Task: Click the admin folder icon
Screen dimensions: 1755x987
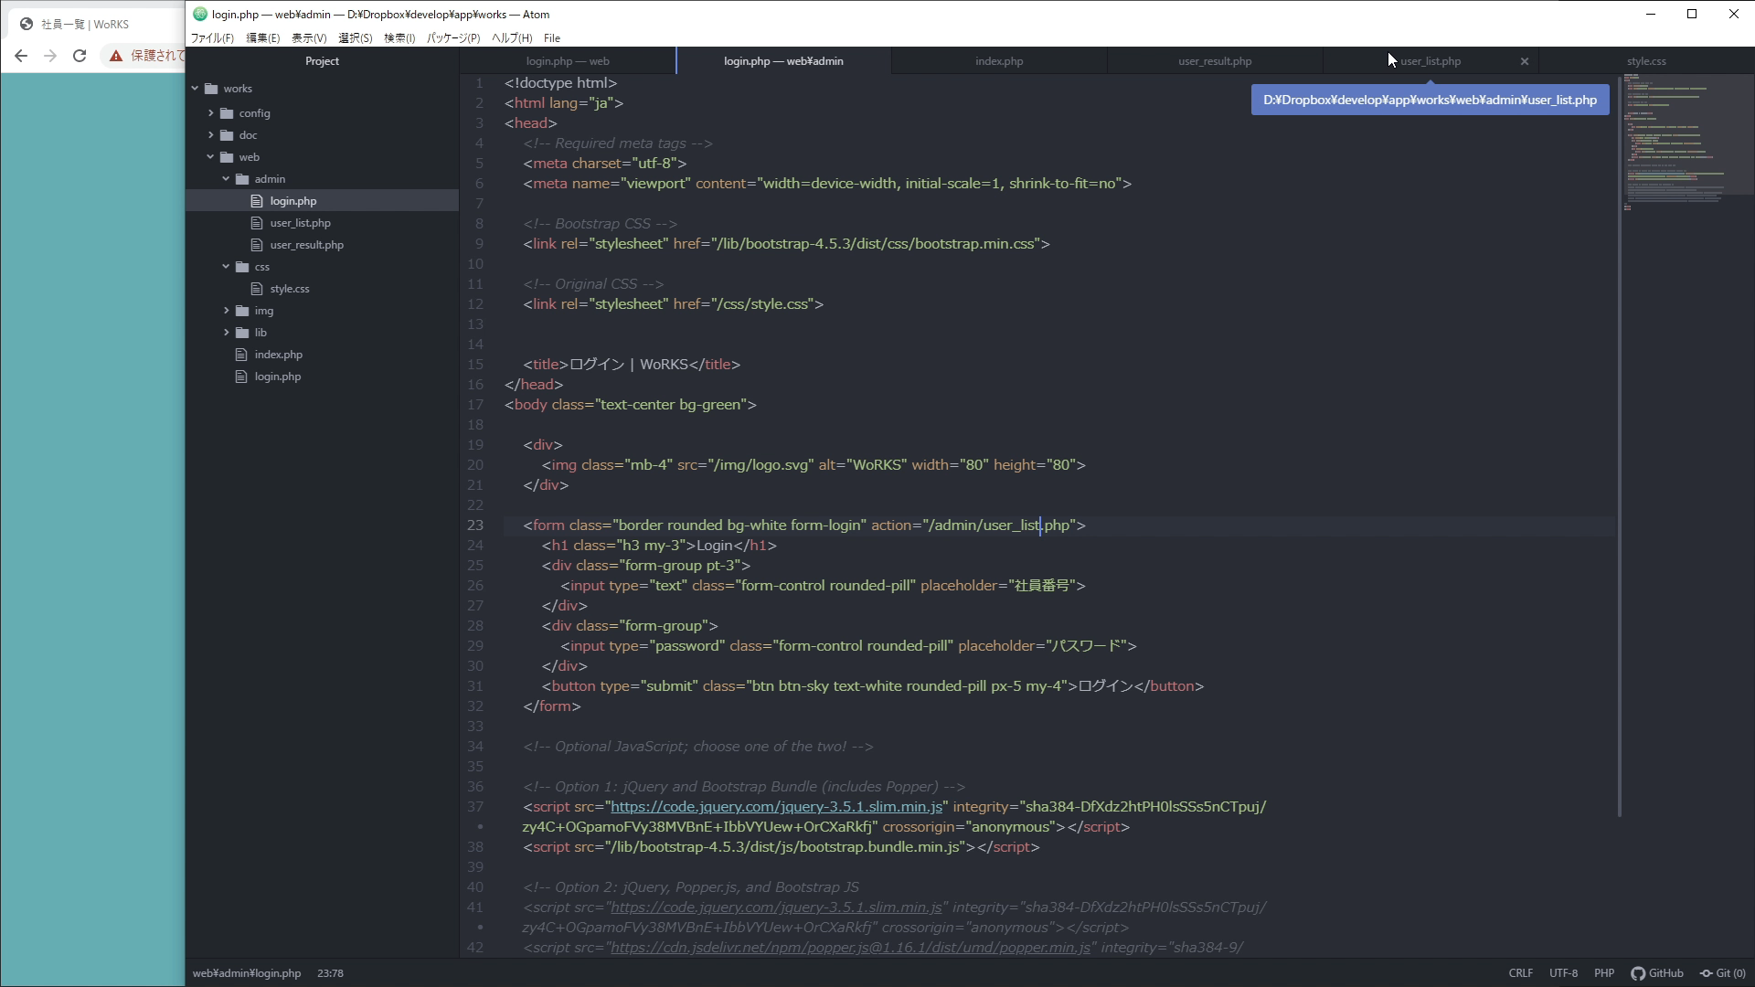Action: click(242, 179)
